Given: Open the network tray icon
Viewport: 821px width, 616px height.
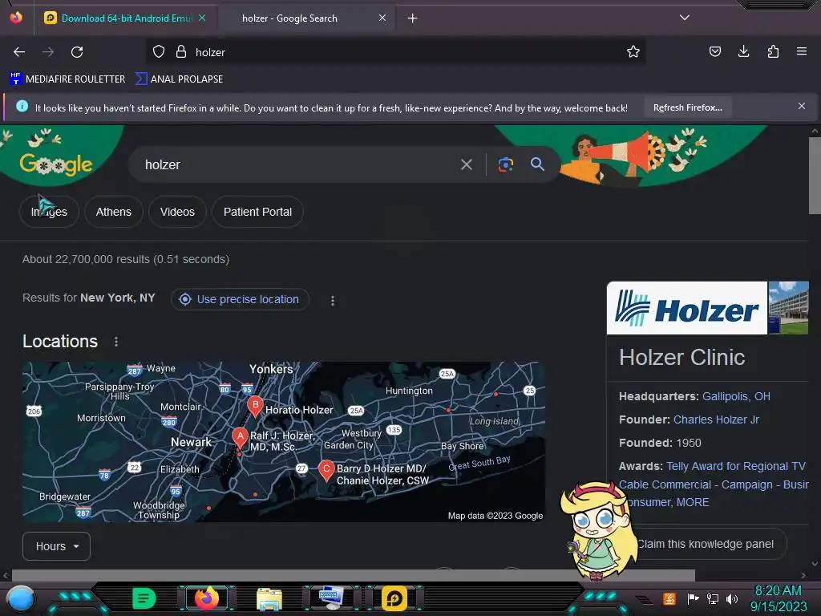Looking at the screenshot, I should click(x=712, y=598).
